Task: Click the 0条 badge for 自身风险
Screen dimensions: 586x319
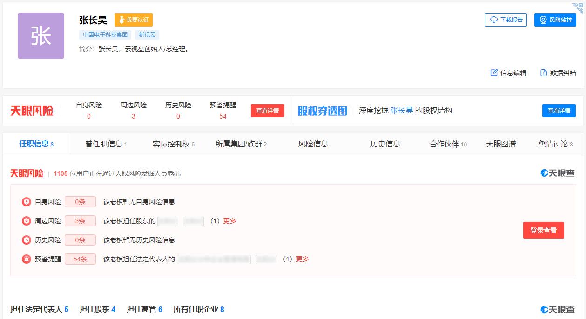Action: point(80,202)
